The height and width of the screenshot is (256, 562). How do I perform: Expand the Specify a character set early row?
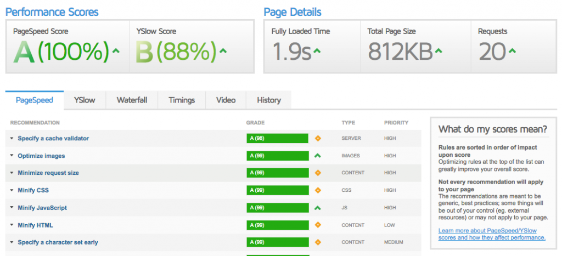(x=12, y=242)
